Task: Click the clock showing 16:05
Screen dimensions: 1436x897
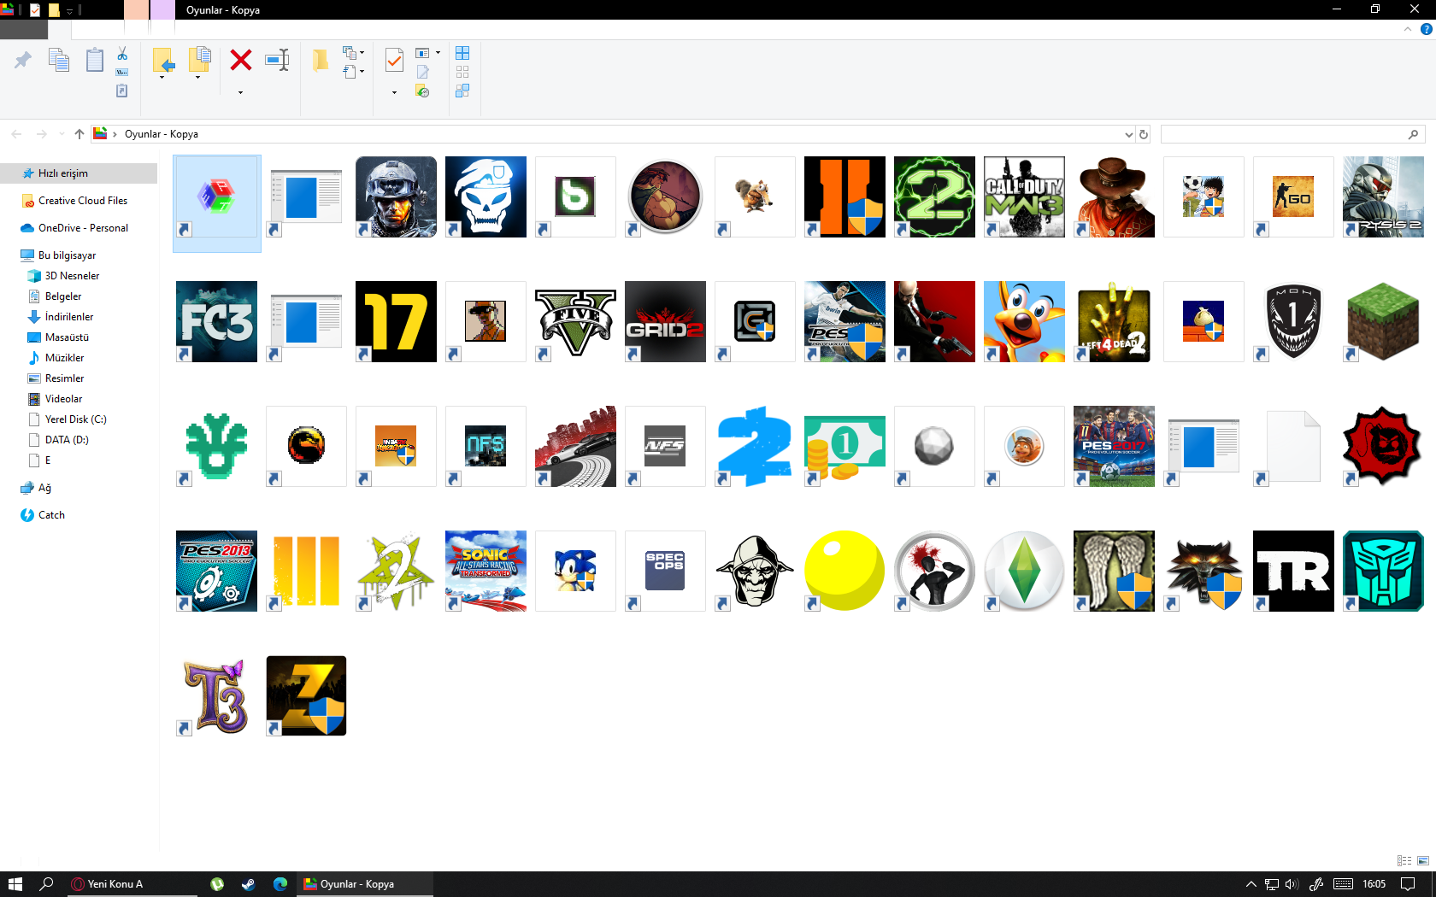Action: (1374, 884)
